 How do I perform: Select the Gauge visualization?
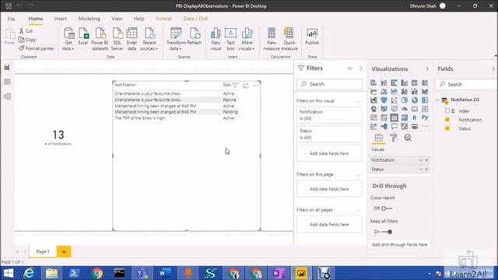405,109
